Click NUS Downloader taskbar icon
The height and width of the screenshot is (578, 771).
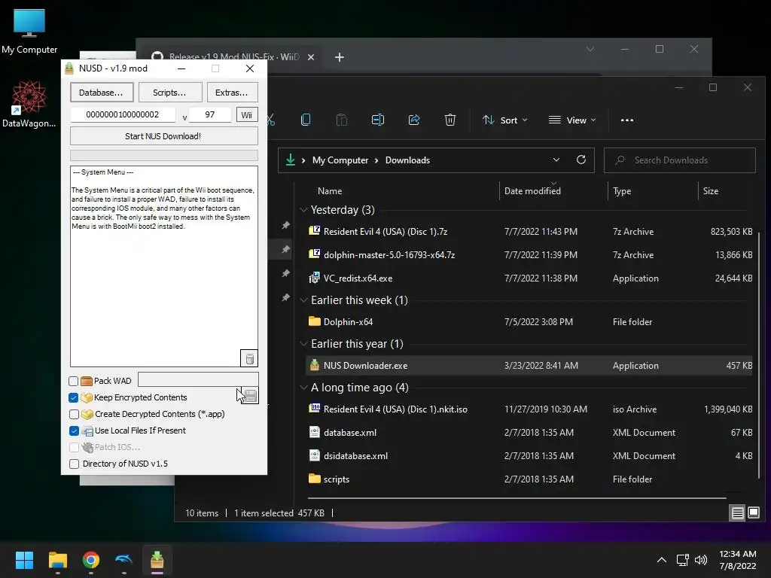tap(157, 560)
